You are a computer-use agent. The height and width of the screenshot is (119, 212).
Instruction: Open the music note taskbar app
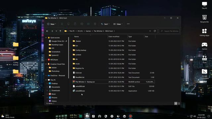coord(93,116)
